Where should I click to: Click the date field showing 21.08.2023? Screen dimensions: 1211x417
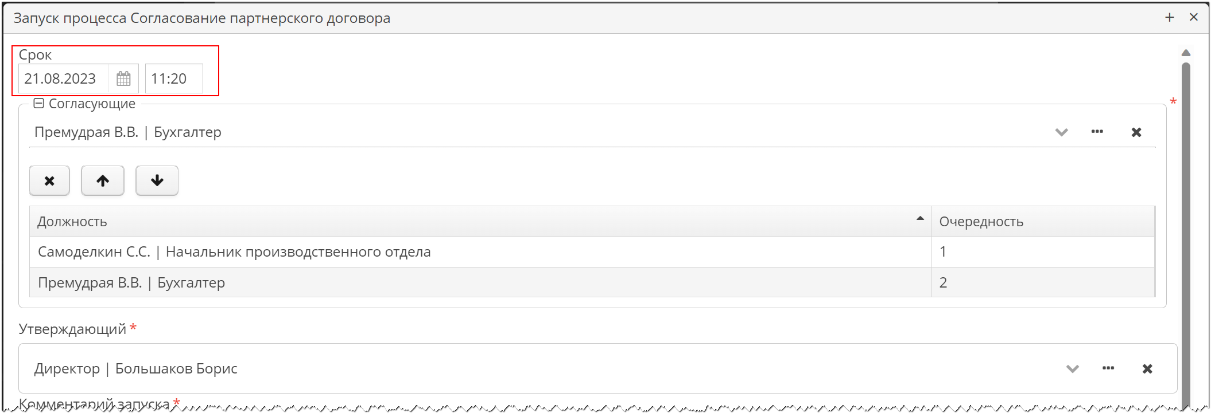[x=63, y=78]
